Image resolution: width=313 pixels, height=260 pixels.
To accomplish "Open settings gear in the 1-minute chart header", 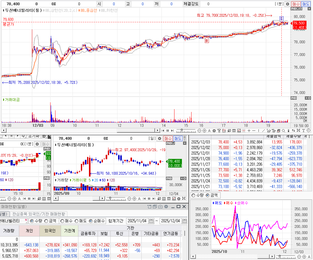I will [x=288, y=4].
